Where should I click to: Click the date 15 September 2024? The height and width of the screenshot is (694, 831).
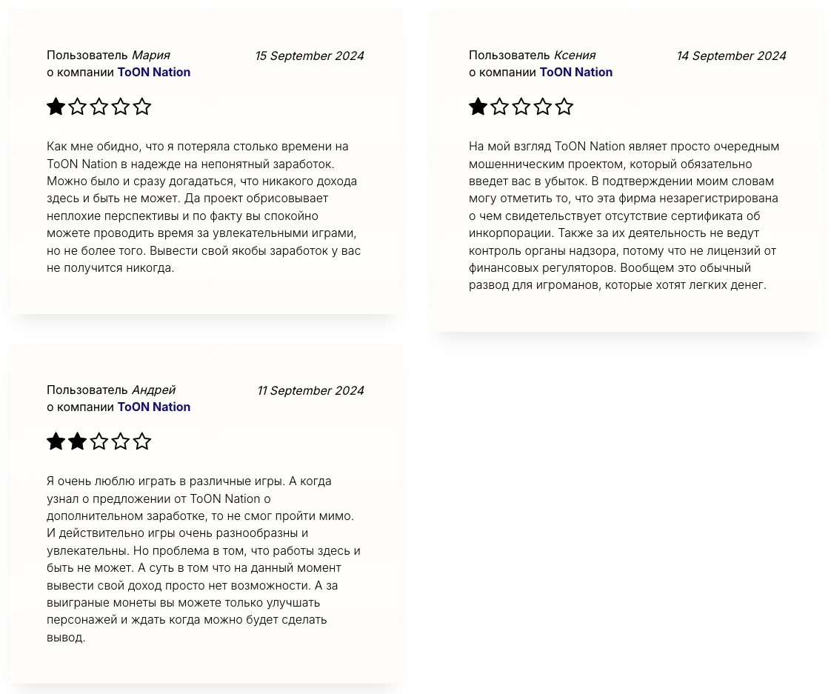310,56
